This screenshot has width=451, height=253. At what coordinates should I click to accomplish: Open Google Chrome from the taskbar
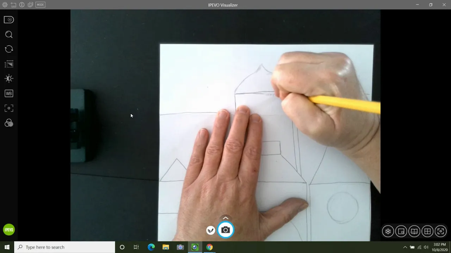(x=209, y=247)
